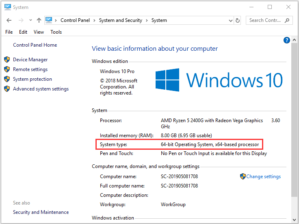Open recent locations dropdown chevron
This screenshot has height=224, width=299.
click(x=30, y=20)
